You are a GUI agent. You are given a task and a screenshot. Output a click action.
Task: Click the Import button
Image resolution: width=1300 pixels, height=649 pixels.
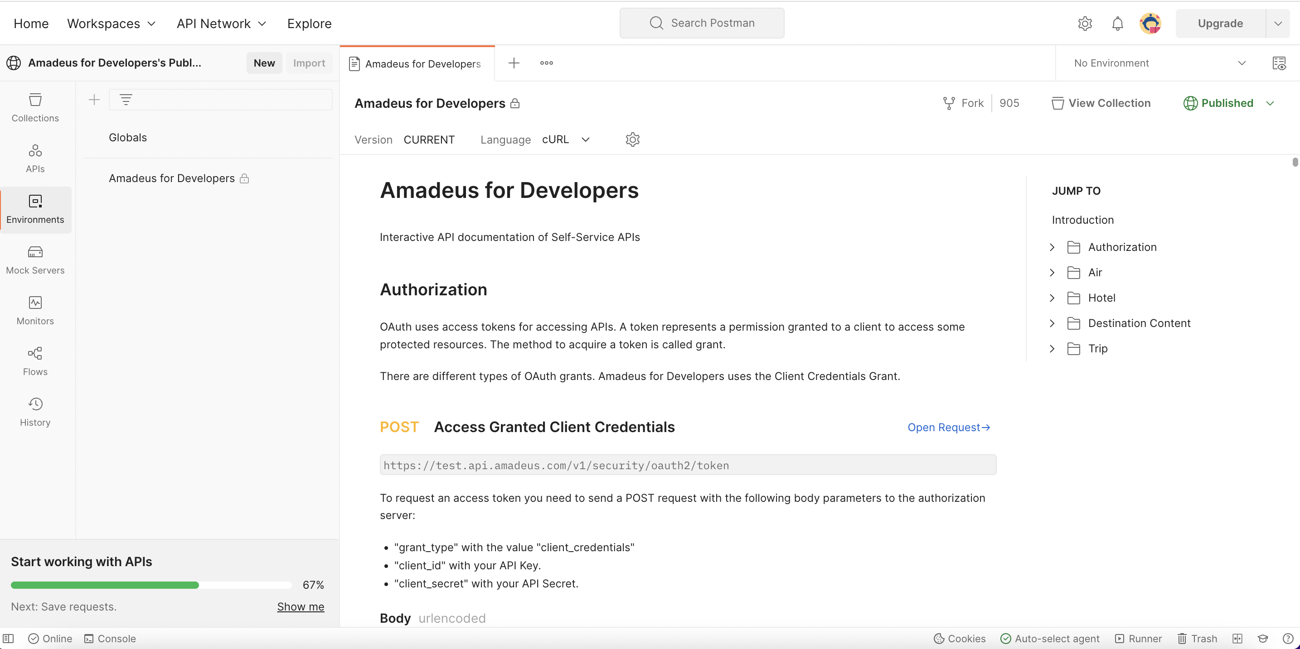pos(309,63)
